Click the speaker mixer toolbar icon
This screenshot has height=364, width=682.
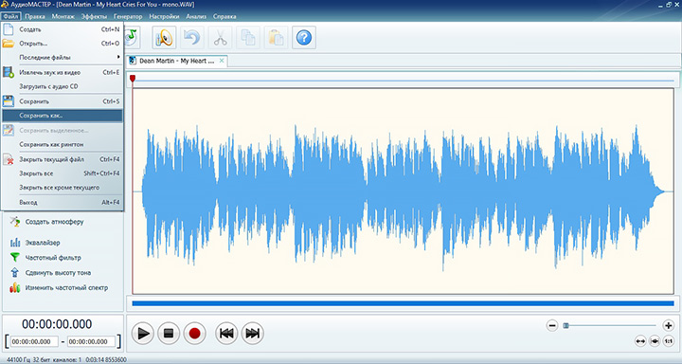[x=164, y=38]
